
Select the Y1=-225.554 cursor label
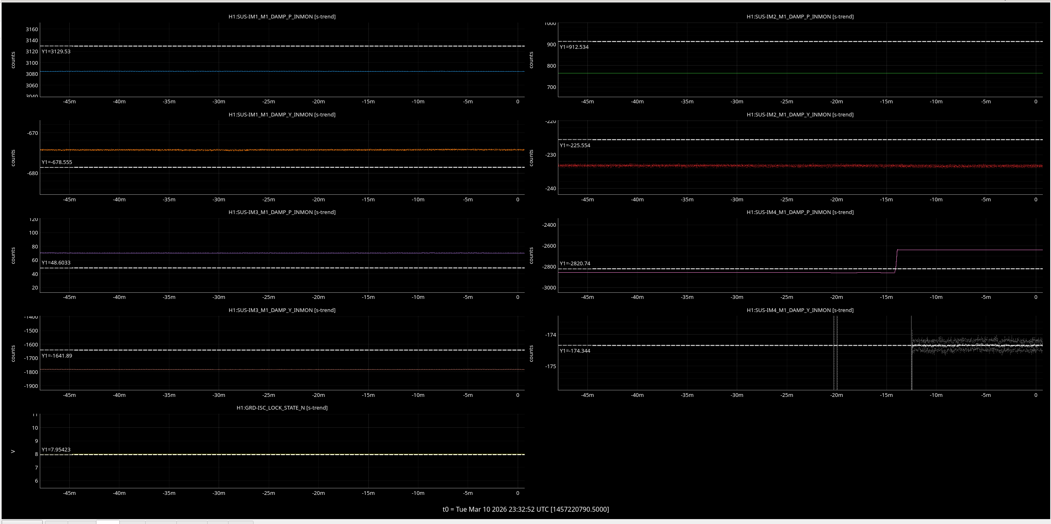point(575,146)
